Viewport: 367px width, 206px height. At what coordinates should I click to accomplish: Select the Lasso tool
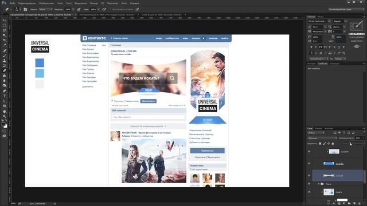coord(4,30)
